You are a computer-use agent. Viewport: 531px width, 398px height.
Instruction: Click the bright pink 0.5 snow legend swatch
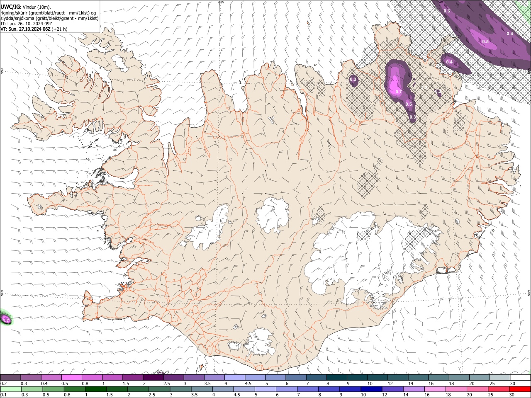click(71, 377)
